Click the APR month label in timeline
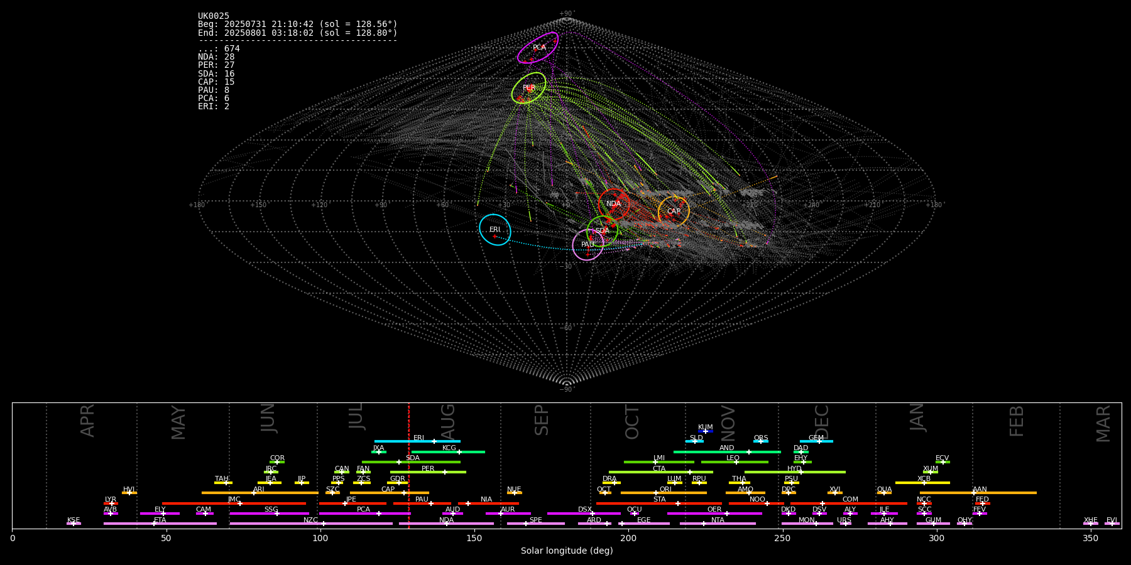This screenshot has height=565, width=1131. click(x=87, y=421)
